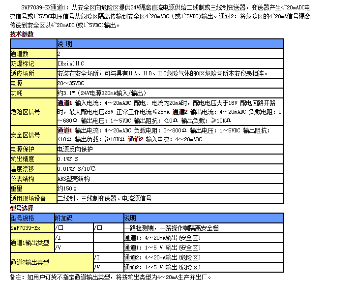
Task: Select the 通道数 row label
Action: point(20,53)
